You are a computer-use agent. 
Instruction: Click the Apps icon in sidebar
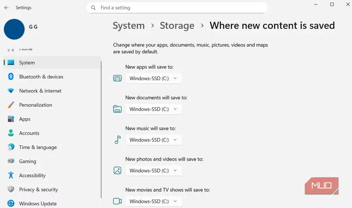point(11,119)
